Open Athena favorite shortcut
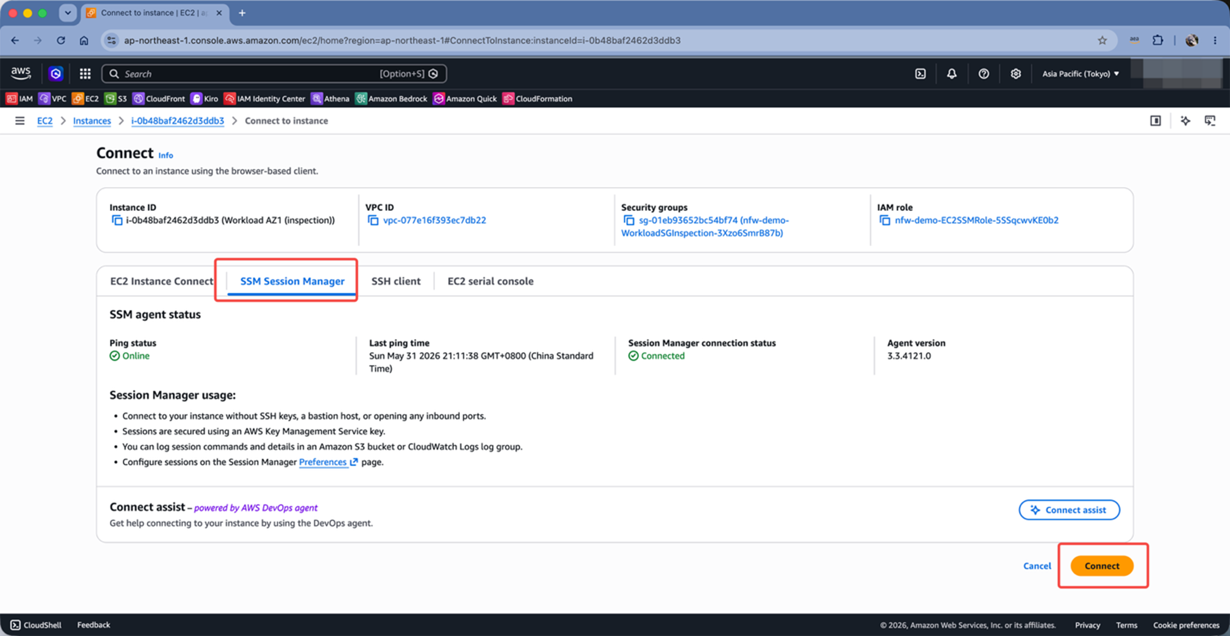1230x636 pixels. pos(331,99)
